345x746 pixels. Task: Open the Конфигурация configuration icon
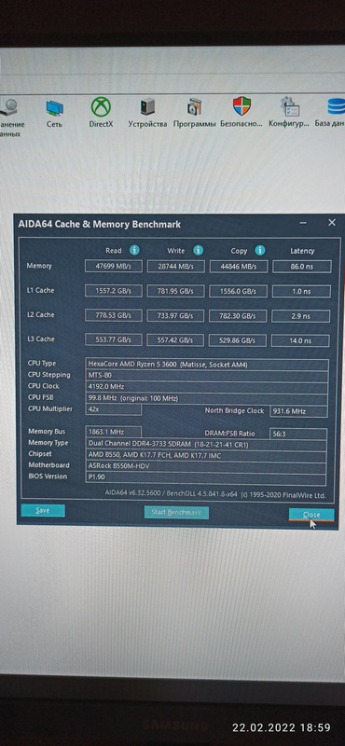pos(289,113)
